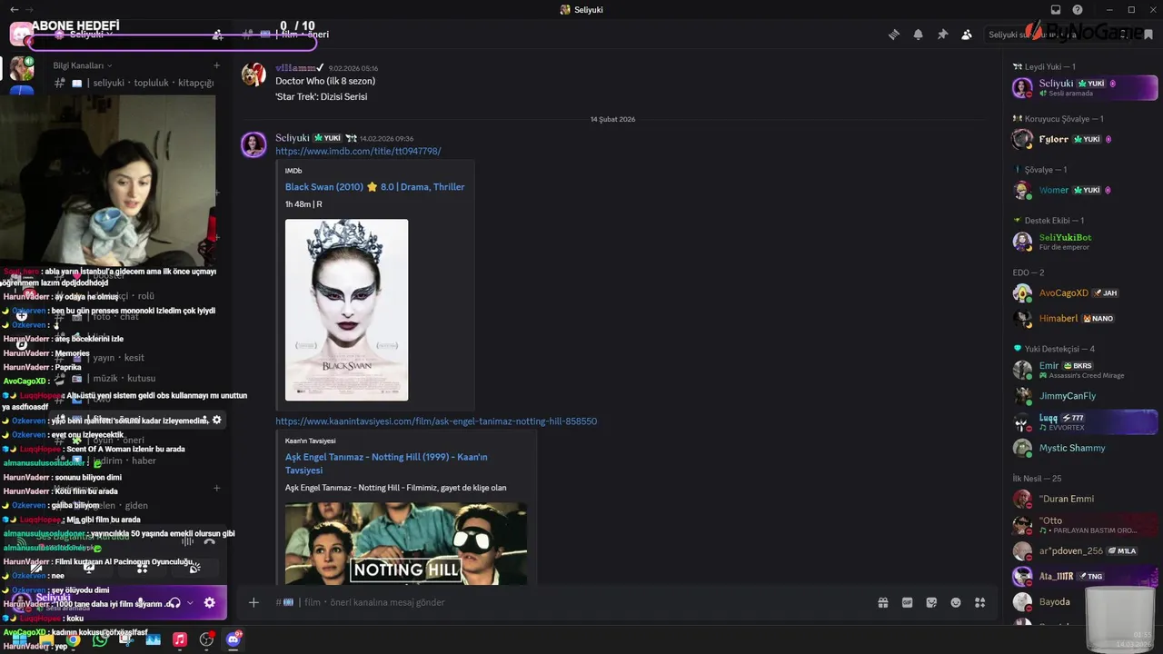The width and height of the screenshot is (1163, 654).
Task: Open the Aşk Engel Tanımaz embed title
Action: coord(386,463)
